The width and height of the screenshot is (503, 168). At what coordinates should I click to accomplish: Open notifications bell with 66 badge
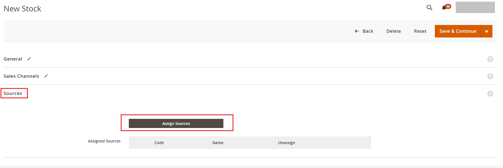click(444, 7)
